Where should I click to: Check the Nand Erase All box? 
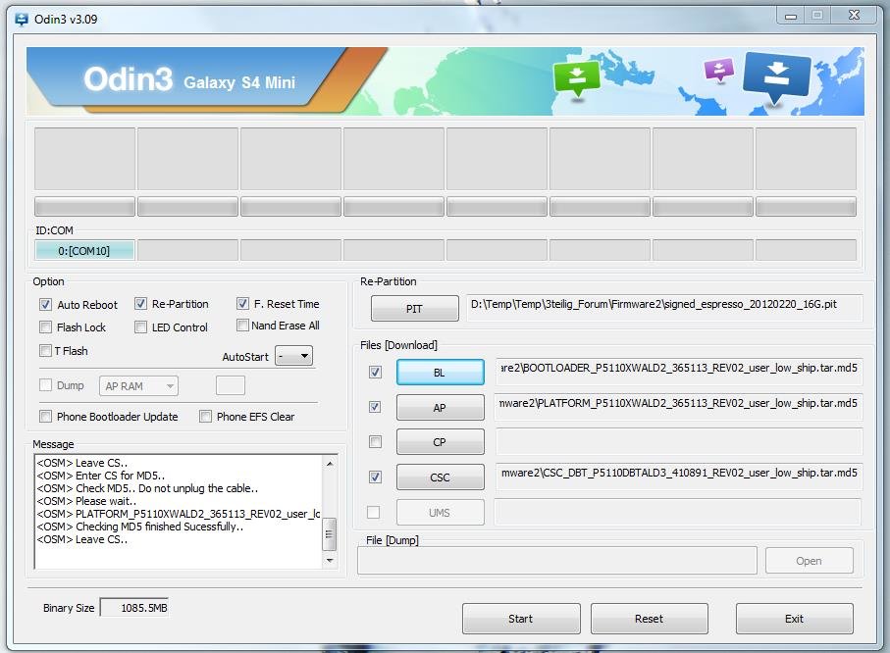pos(242,326)
